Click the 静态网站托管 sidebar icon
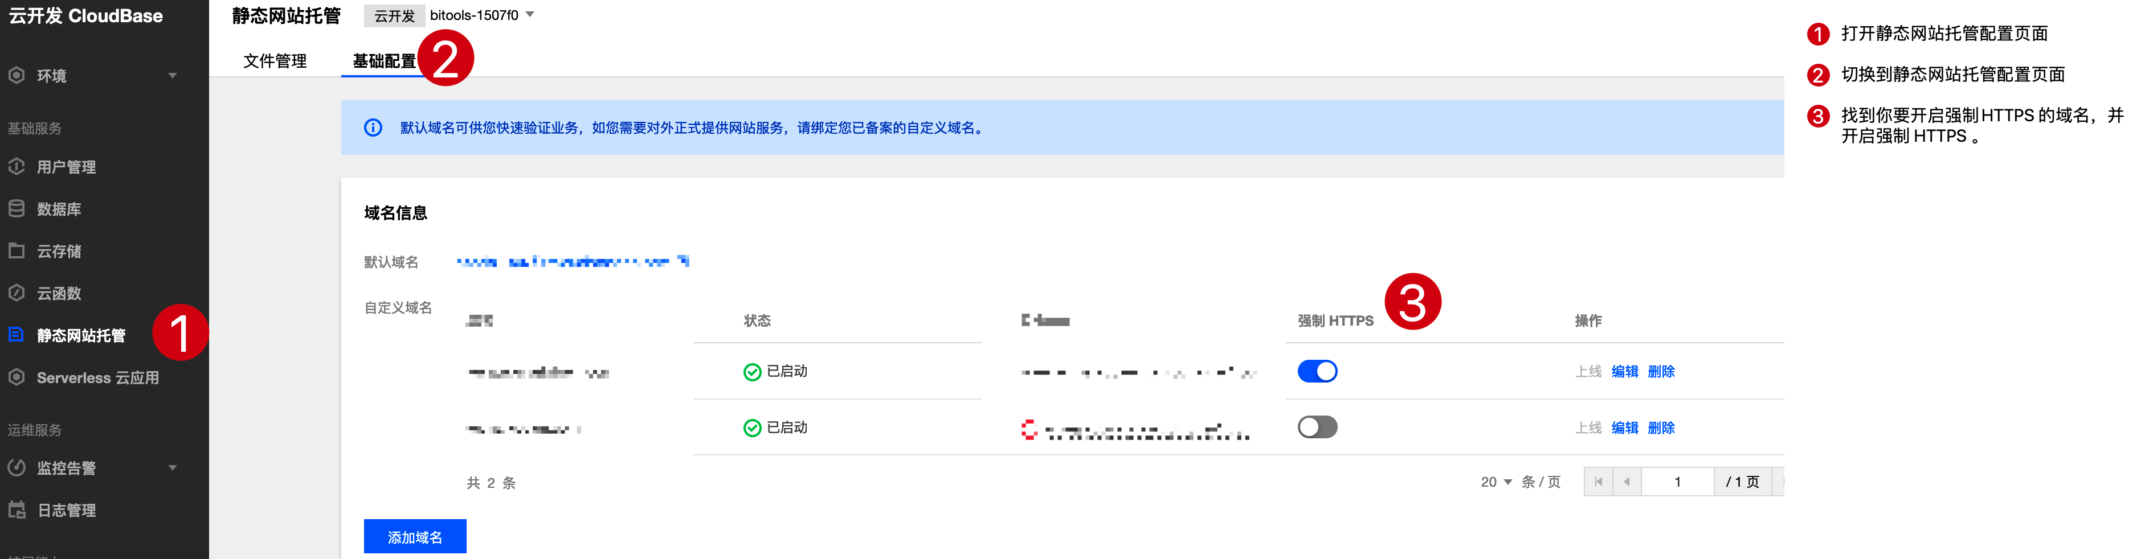Viewport: 2149px width, 559px height. (x=17, y=335)
